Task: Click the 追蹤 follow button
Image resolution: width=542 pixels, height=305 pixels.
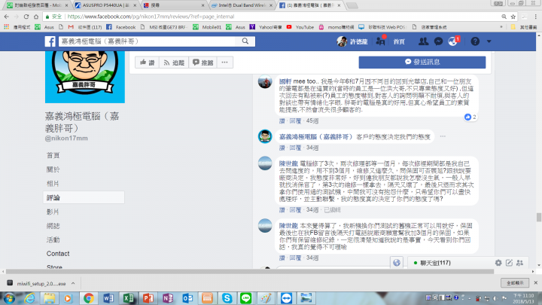Action: click(x=174, y=63)
